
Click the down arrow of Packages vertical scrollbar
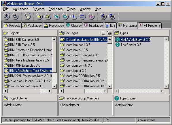pos(109,86)
